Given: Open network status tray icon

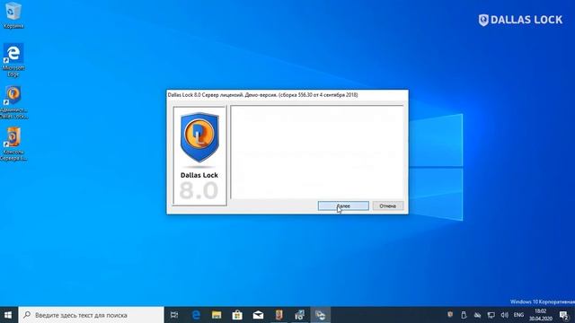Looking at the screenshot, I should [x=491, y=315].
